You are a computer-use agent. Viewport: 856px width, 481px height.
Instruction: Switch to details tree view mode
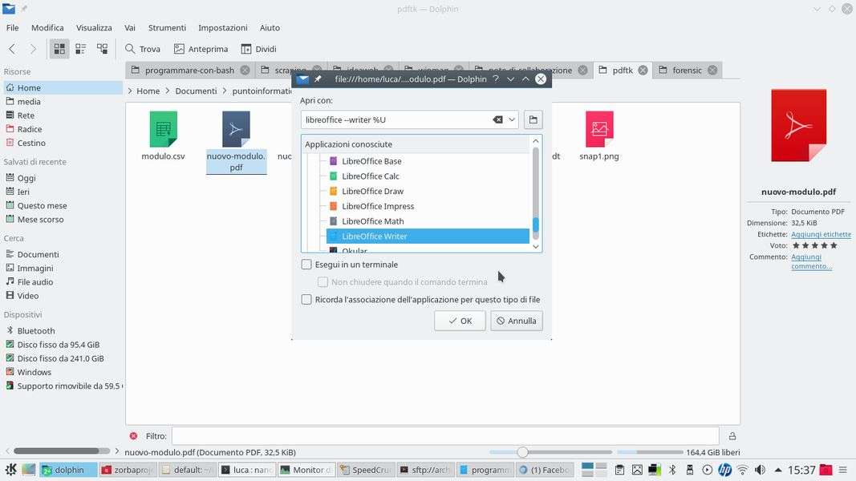click(x=102, y=49)
